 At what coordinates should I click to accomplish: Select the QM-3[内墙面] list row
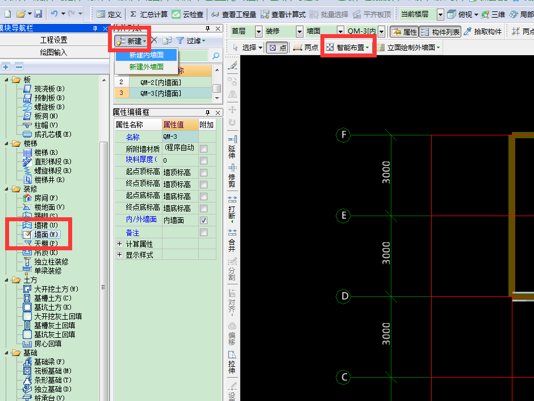[x=163, y=93]
